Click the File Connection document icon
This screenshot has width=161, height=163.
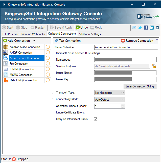(6, 63)
